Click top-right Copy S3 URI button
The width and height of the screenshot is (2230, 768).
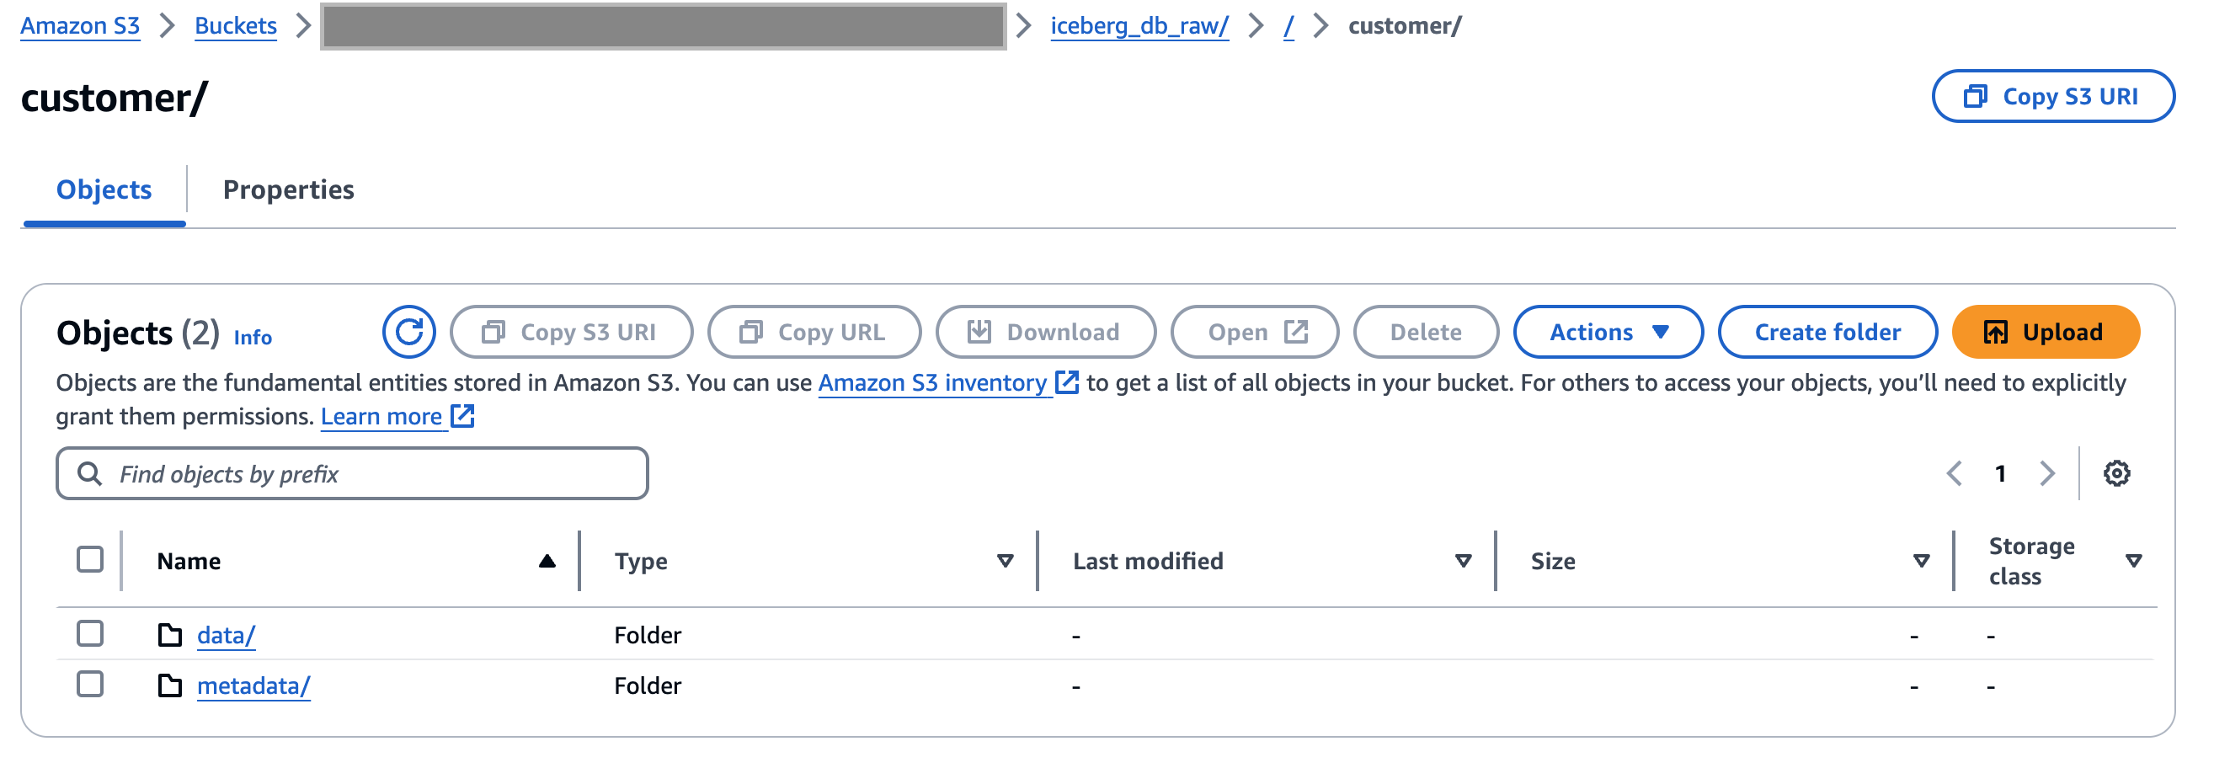coord(2051,96)
